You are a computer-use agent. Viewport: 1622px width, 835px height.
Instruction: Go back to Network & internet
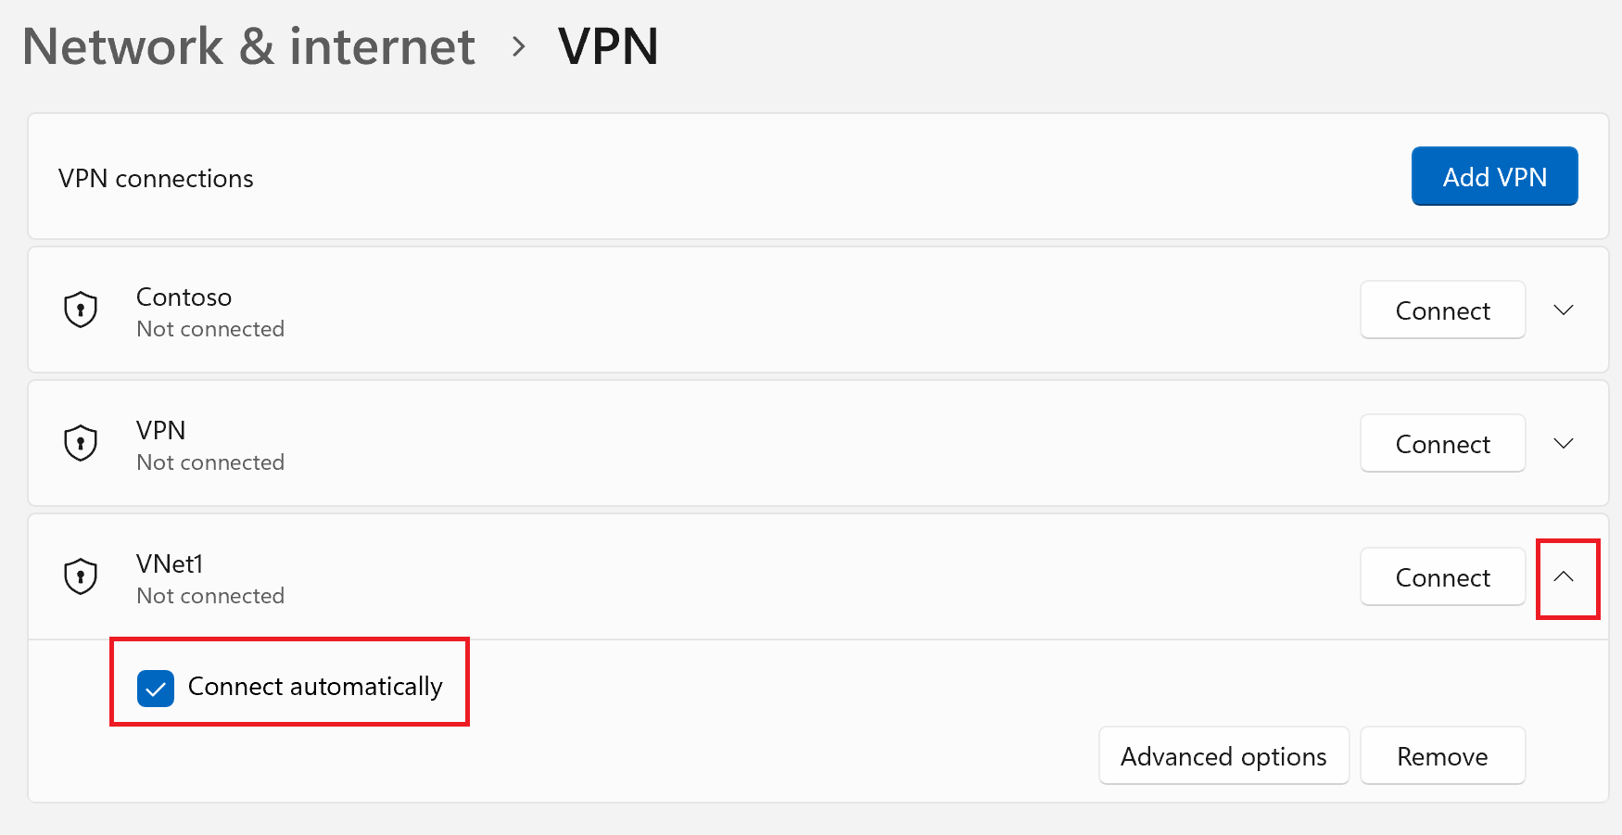pos(248,46)
